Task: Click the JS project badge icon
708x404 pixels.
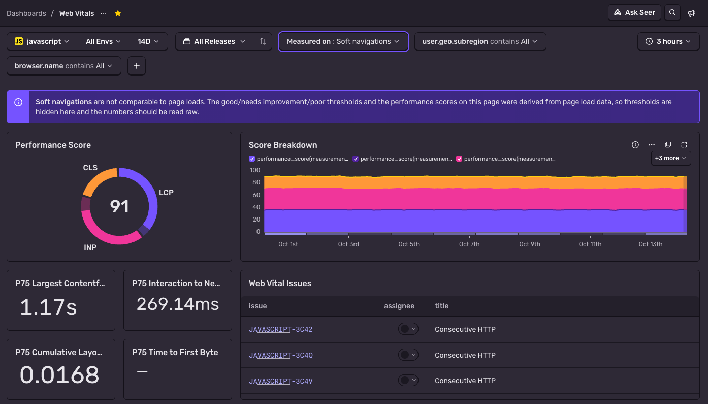Action: (19, 41)
